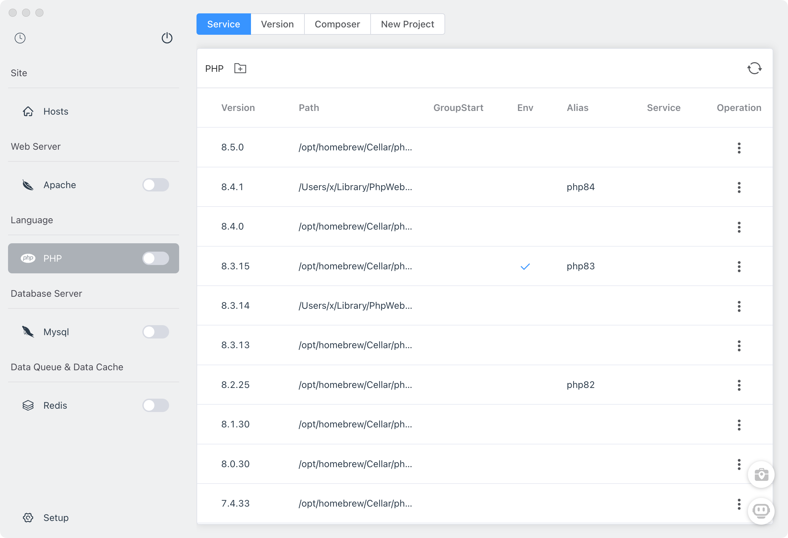Open the robot assistant floating button
This screenshot has height=538, width=788.
761,511
